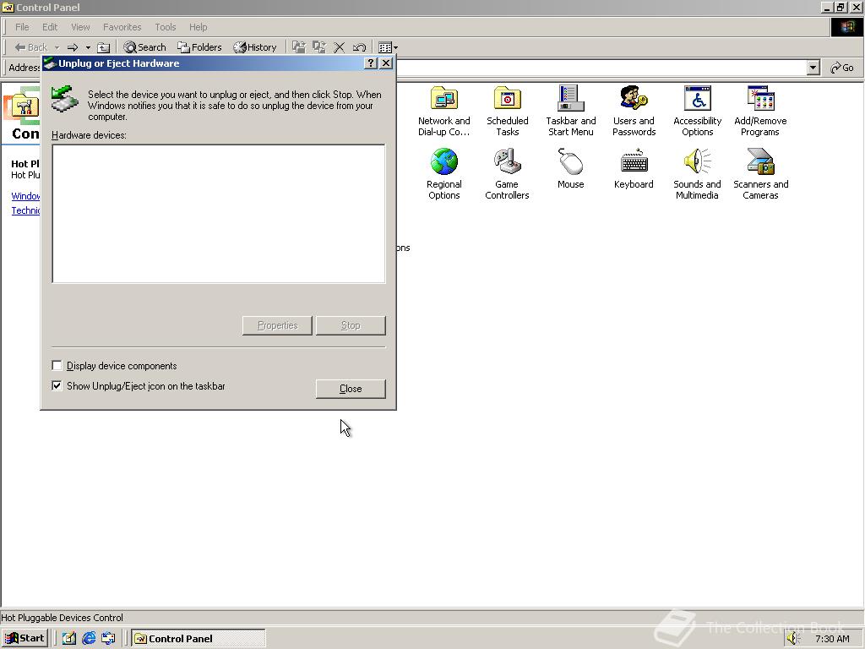The image size is (865, 649).
Task: Click the Copy To toolbar icon
Action: 318,47
